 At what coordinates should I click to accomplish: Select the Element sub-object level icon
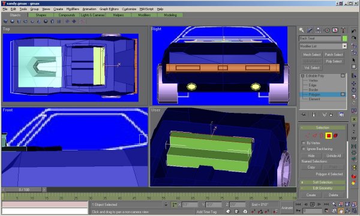pos(335,136)
